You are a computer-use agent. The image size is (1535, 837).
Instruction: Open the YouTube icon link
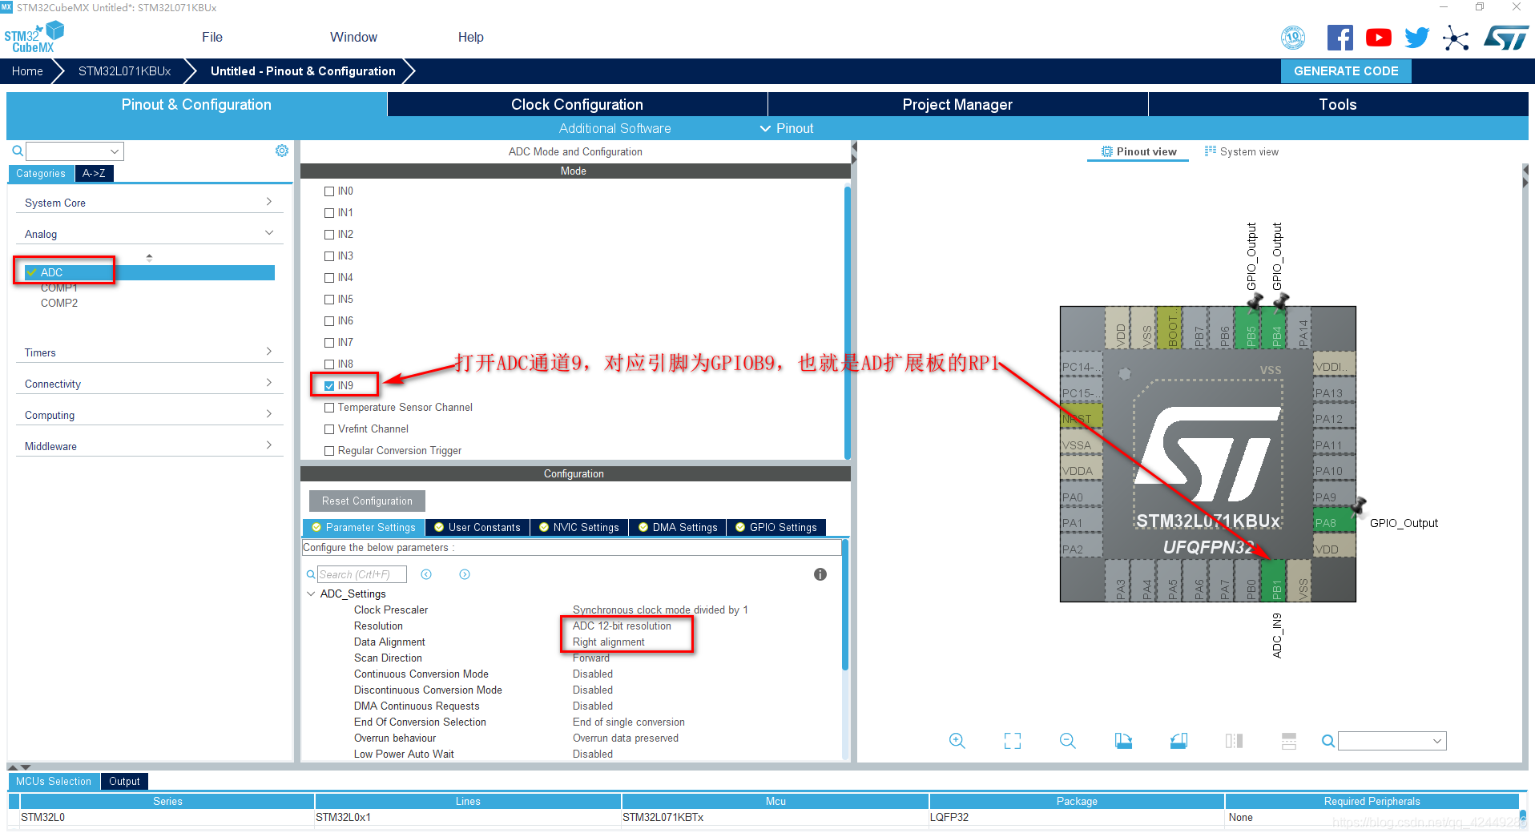1378,38
